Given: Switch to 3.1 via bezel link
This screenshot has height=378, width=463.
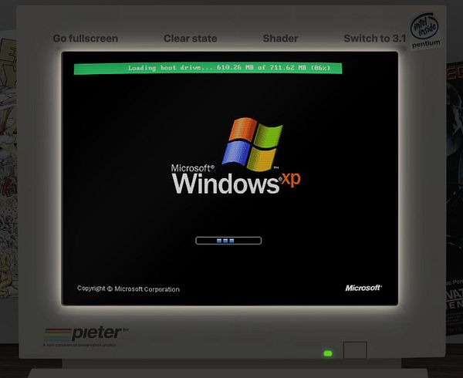Looking at the screenshot, I should tap(375, 39).
